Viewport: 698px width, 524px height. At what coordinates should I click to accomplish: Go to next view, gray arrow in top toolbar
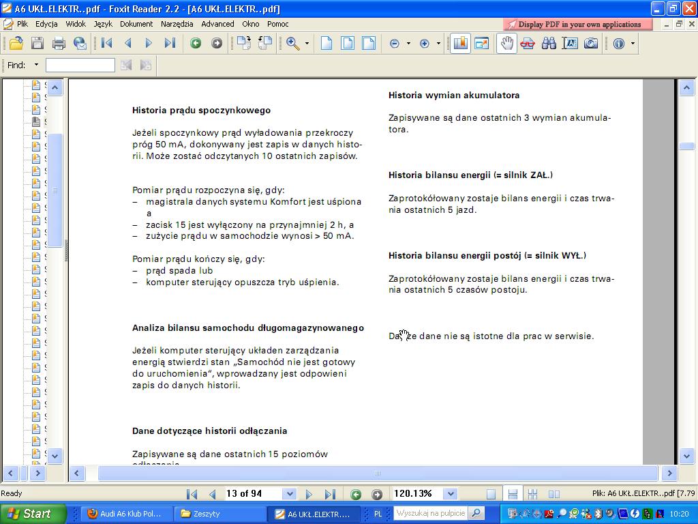217,43
